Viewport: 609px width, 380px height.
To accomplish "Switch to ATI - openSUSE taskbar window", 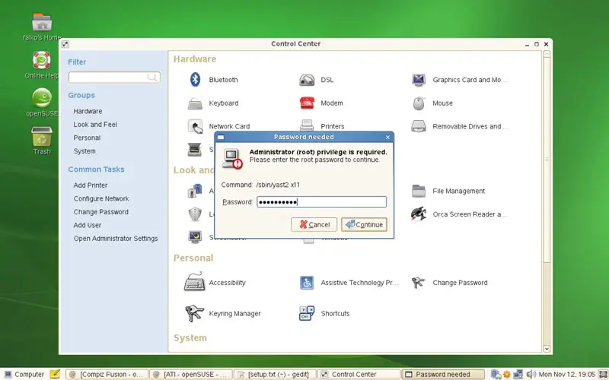I will tap(191, 374).
